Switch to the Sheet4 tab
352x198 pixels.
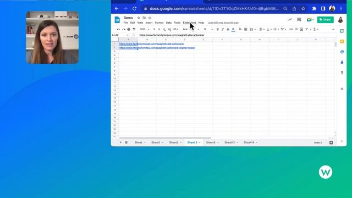(x=211, y=142)
